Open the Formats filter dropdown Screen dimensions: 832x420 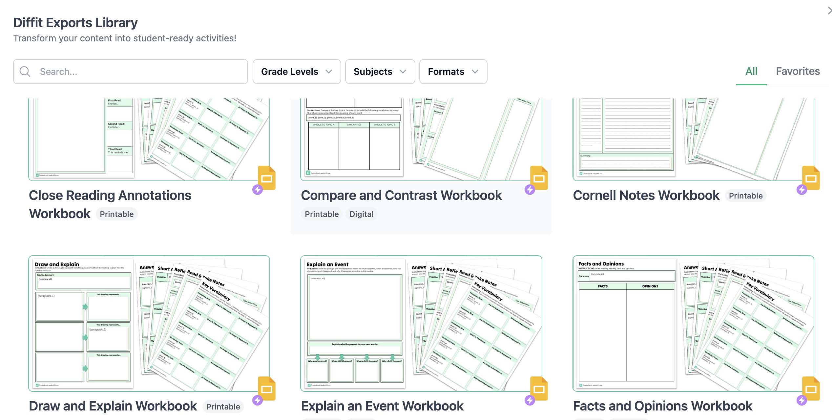click(x=453, y=72)
